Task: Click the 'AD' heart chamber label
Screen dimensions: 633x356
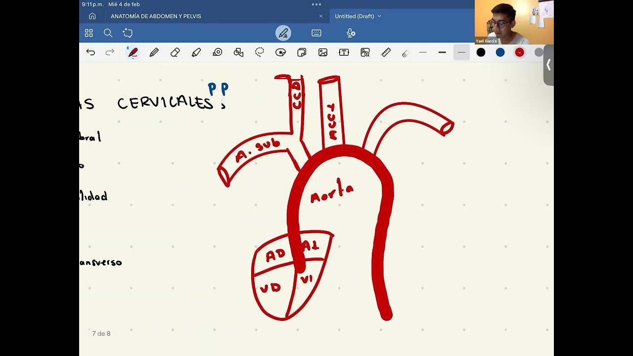Action: 275,255
